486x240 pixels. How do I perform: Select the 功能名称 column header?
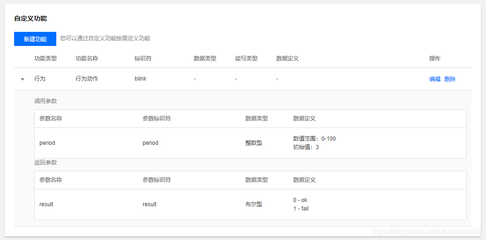87,59
